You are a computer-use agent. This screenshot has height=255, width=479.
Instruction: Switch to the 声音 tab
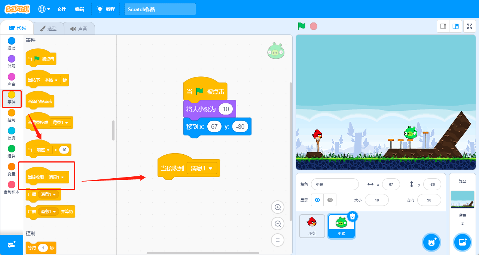point(79,28)
